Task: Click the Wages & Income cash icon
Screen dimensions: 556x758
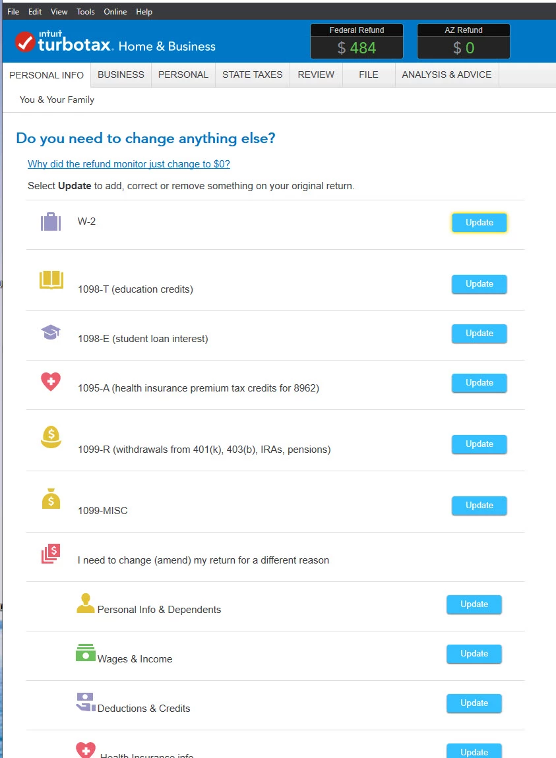Action: click(86, 653)
